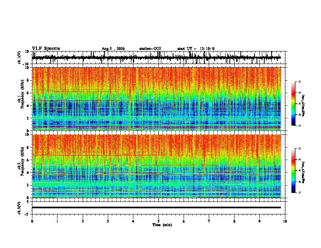
Task: Click the ch.2 spectrogram color scale bar
Action: (x=293, y=171)
